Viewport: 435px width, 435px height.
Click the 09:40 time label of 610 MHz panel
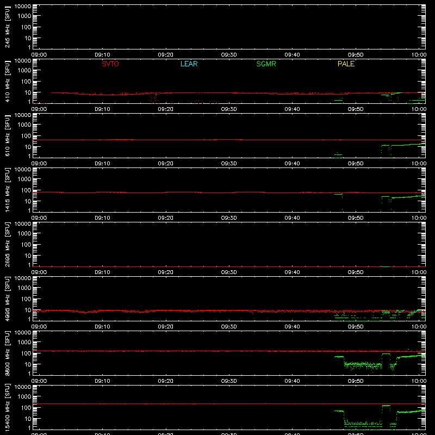[292, 164]
